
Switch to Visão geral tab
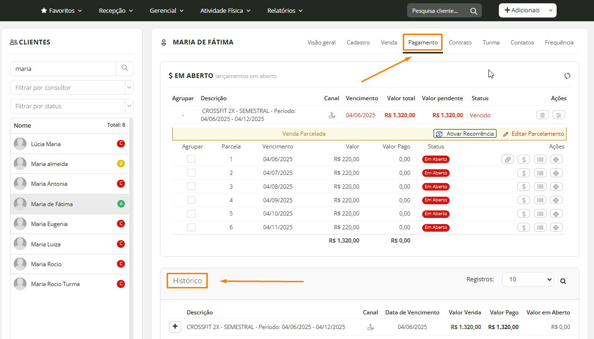(321, 43)
